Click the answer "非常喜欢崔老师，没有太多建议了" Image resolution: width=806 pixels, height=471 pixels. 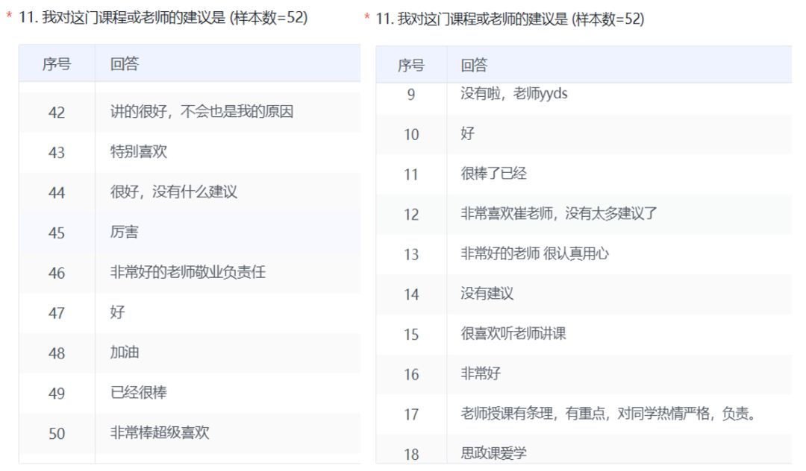coord(559,214)
